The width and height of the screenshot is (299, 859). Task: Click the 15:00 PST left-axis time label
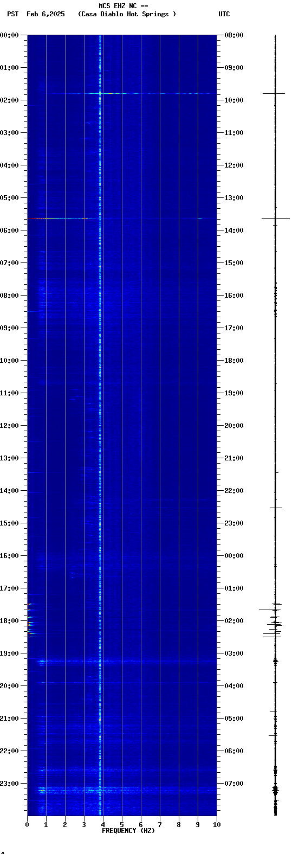click(x=10, y=523)
